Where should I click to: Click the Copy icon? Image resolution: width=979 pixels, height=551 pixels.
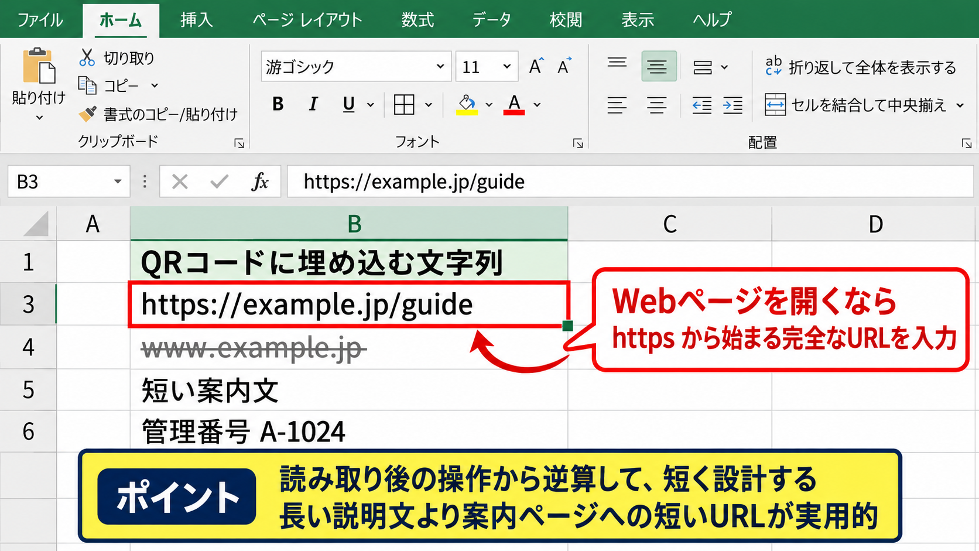point(87,85)
